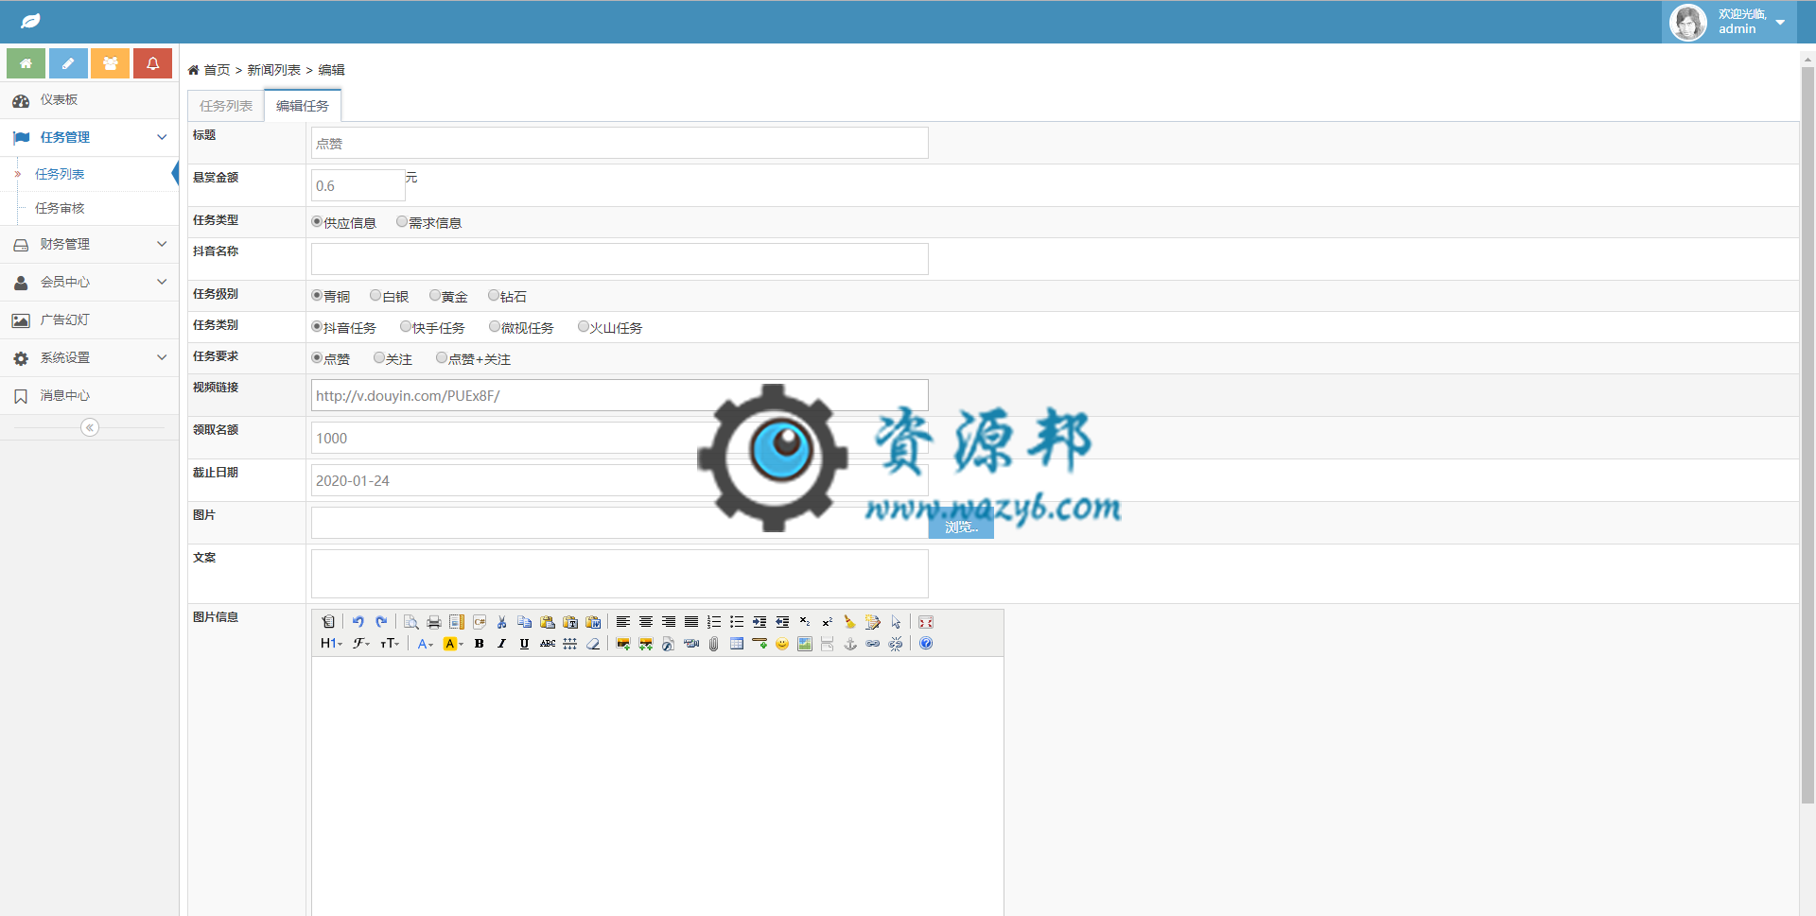Image resolution: width=1816 pixels, height=916 pixels.
Task: Choose 火山任务 task category
Action: [584, 327]
